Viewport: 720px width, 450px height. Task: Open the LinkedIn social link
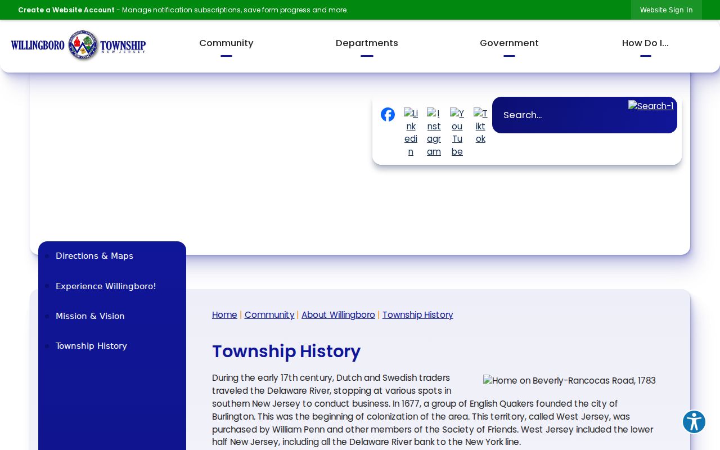(411, 133)
